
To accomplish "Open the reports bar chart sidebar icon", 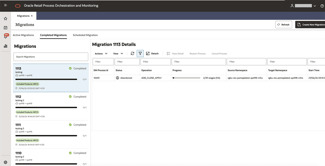I will [6, 46].
